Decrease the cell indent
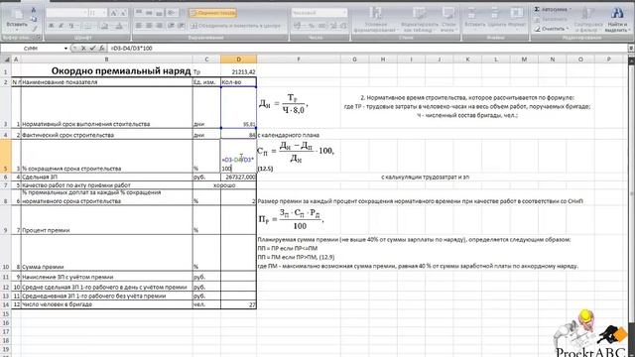Image resolution: width=635 pixels, height=357 pixels. pyautogui.click(x=171, y=26)
